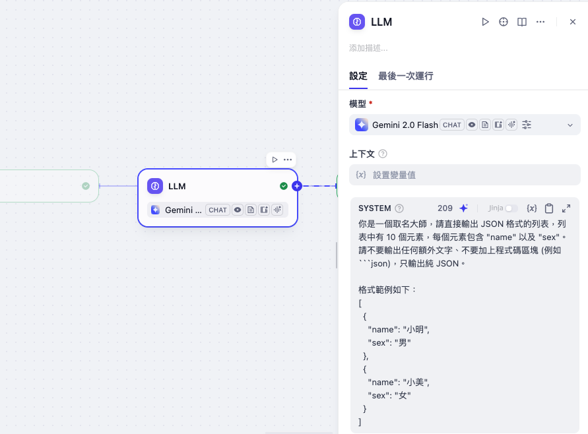
Task: Toggle the Jinja switch on
Action: click(x=510, y=208)
